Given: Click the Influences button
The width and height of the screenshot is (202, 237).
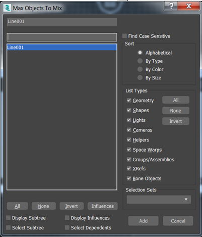Looking at the screenshot, I should coord(103,206).
